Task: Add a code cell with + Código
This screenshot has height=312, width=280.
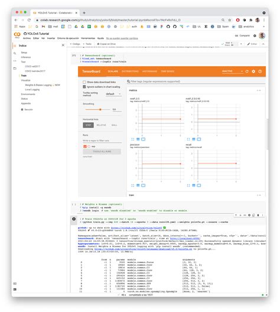Action: 75,44
